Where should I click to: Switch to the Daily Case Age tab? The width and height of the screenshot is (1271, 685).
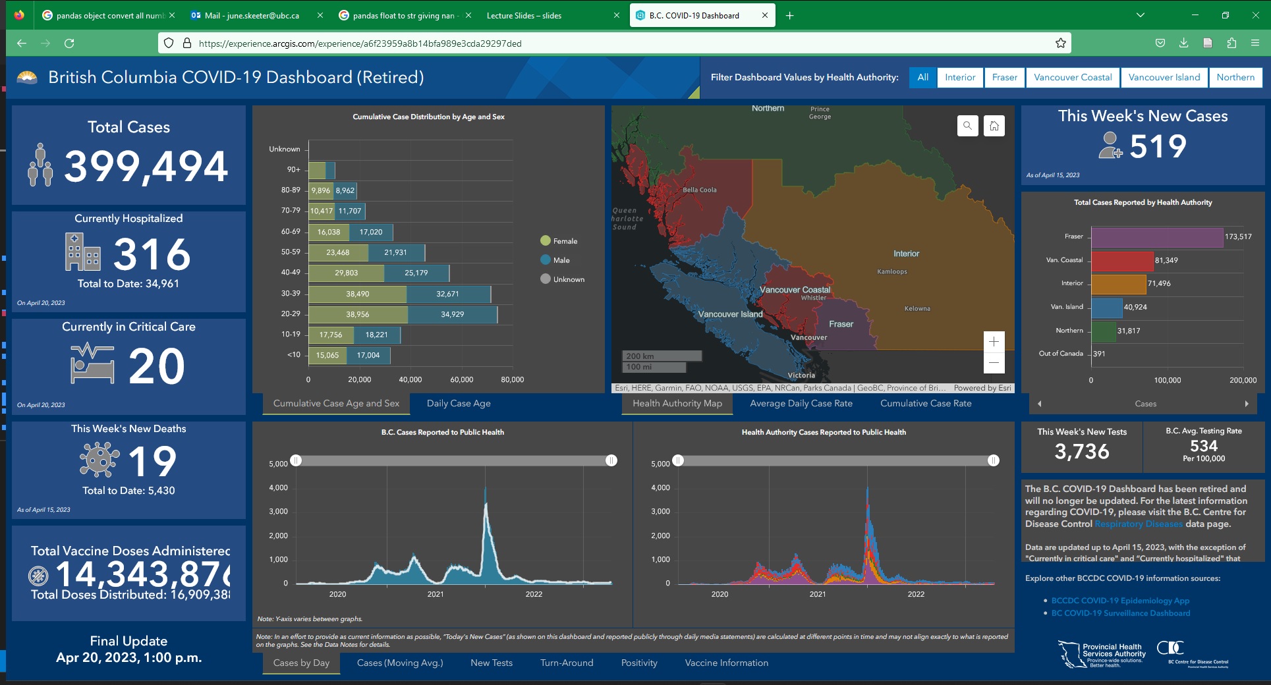[x=459, y=403]
